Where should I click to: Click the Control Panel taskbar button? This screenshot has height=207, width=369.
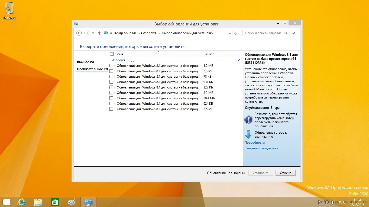point(89,202)
